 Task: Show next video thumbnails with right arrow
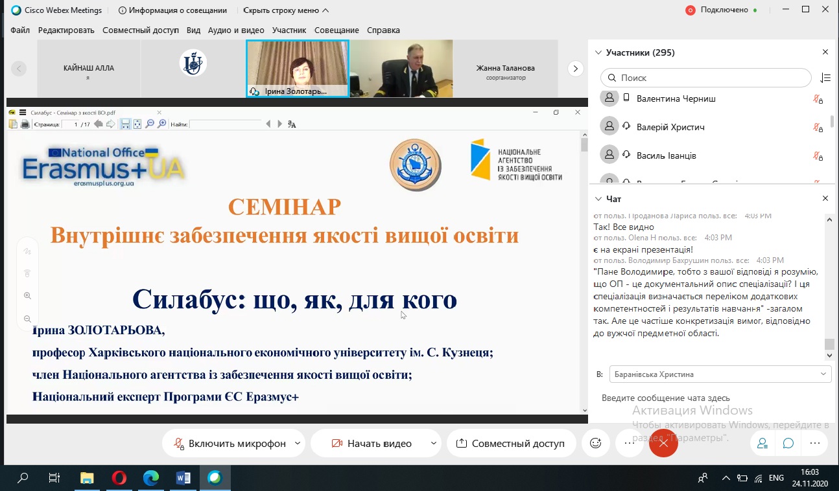574,68
